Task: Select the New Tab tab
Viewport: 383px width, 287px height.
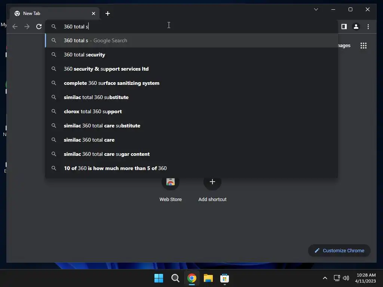Action: click(x=55, y=13)
